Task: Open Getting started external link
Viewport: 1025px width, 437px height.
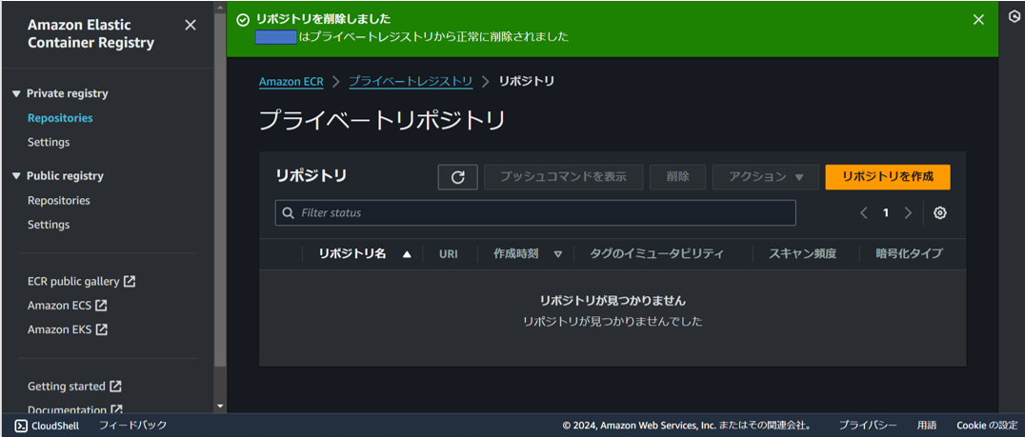Action: point(74,387)
